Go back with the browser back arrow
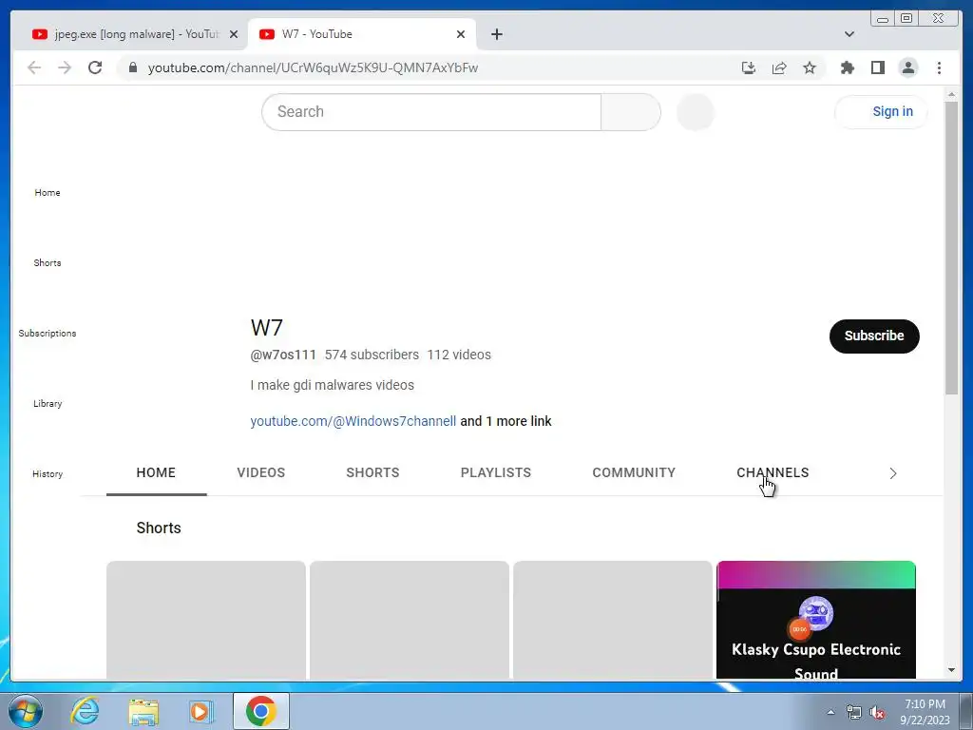 click(34, 67)
